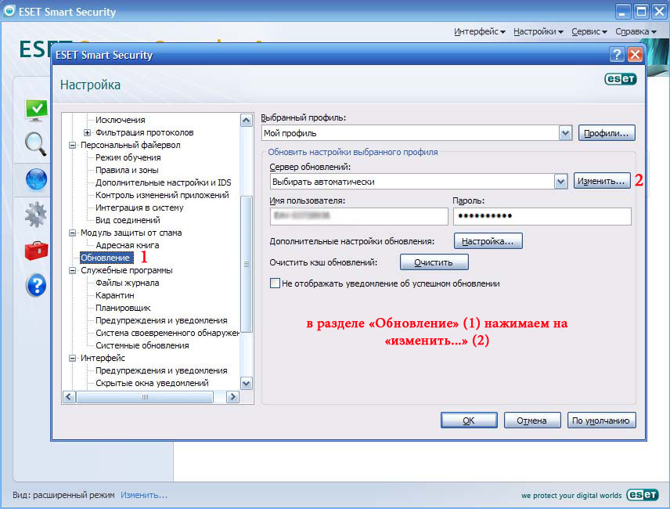Select 'Карантин' tree item

click(x=115, y=295)
